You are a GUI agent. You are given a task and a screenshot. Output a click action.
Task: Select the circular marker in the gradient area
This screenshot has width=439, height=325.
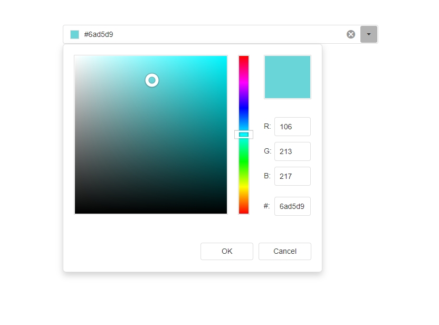tap(151, 80)
